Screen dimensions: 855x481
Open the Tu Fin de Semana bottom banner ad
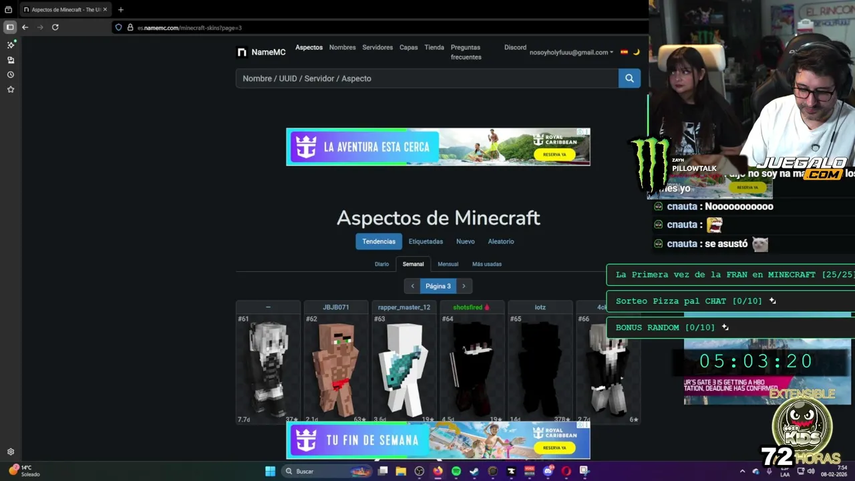click(x=438, y=440)
